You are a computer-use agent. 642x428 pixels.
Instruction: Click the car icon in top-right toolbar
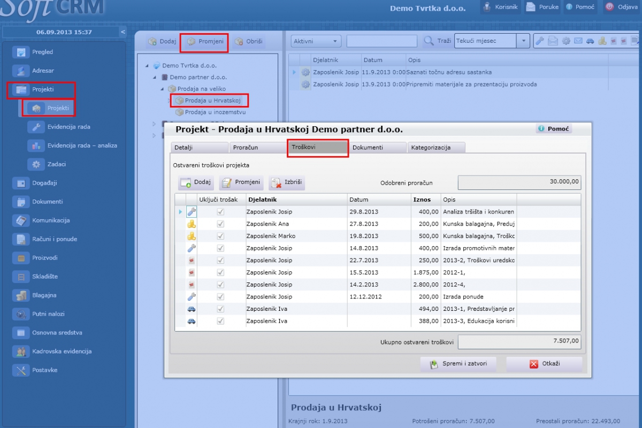(590, 41)
